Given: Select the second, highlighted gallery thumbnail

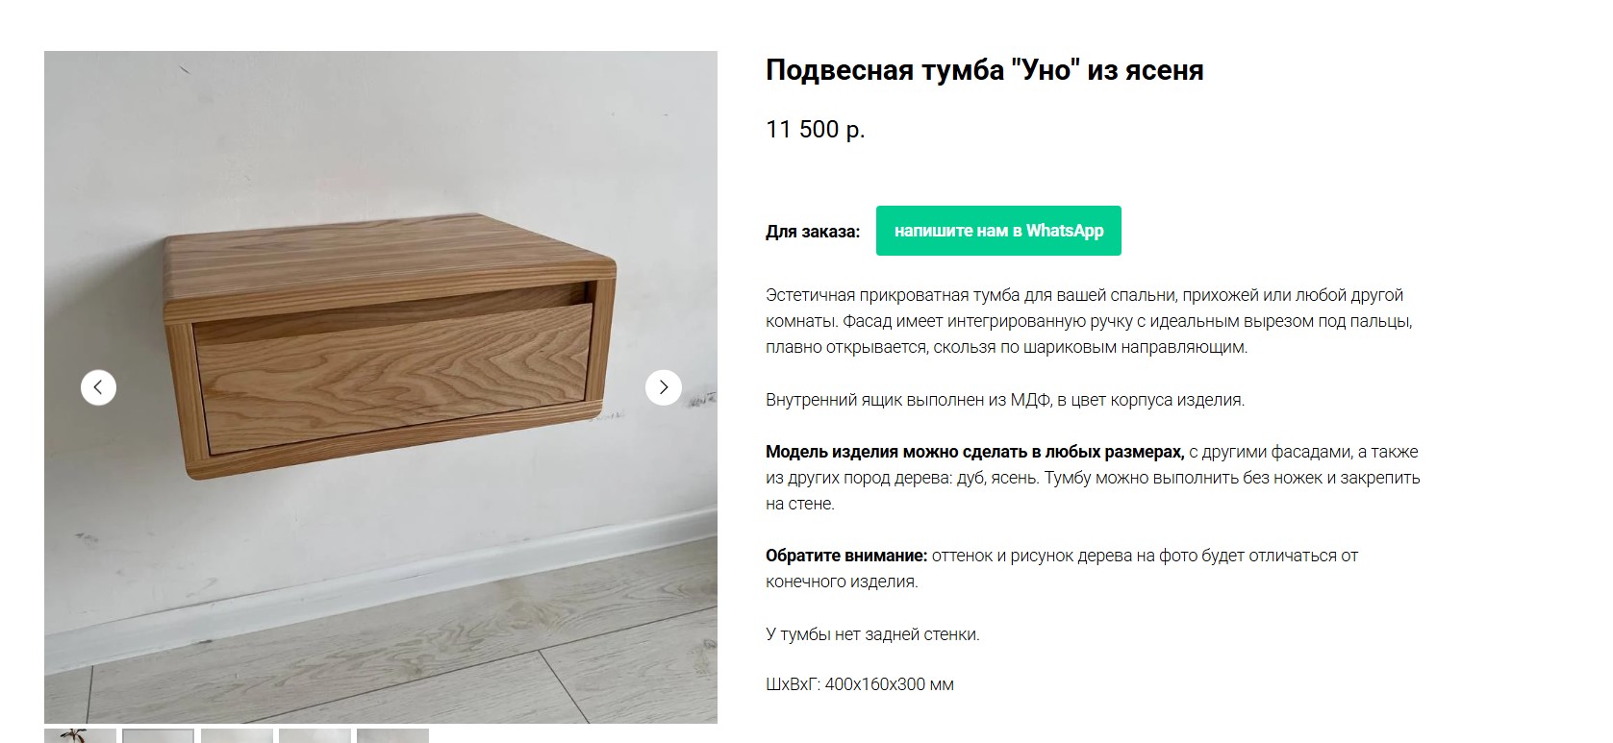Looking at the screenshot, I should pos(158,735).
